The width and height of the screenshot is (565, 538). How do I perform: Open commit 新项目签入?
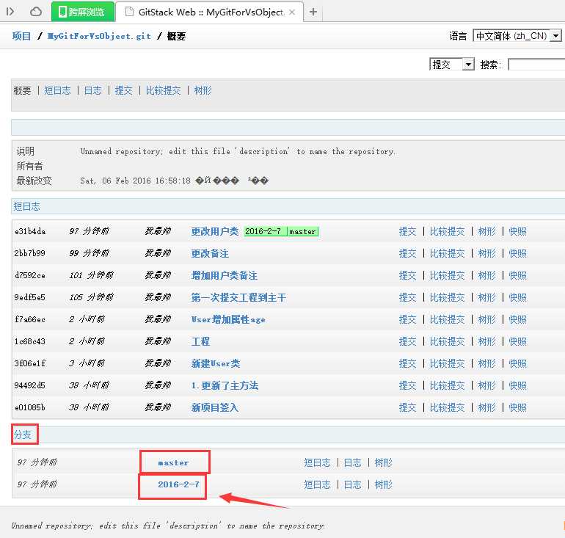[215, 407]
